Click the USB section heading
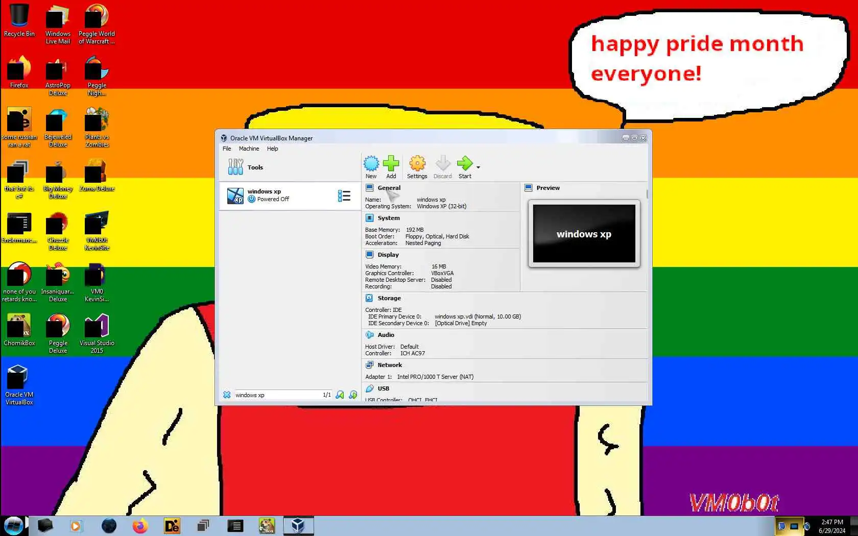Screen dimensions: 858x536 click(384, 388)
